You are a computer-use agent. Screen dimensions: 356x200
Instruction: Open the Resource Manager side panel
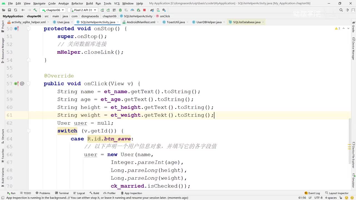click(x=3, y=50)
